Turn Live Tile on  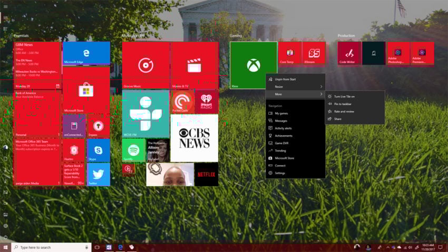(355, 97)
